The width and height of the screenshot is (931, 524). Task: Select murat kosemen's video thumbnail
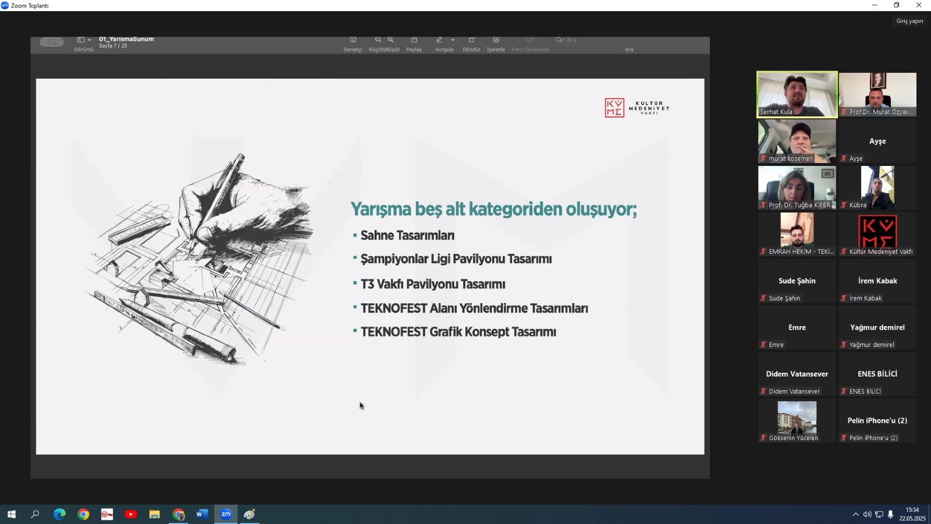797,141
